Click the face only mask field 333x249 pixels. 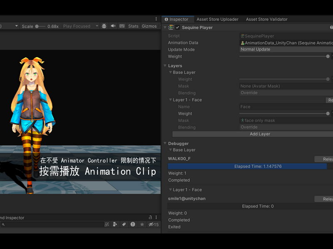(x=286, y=120)
